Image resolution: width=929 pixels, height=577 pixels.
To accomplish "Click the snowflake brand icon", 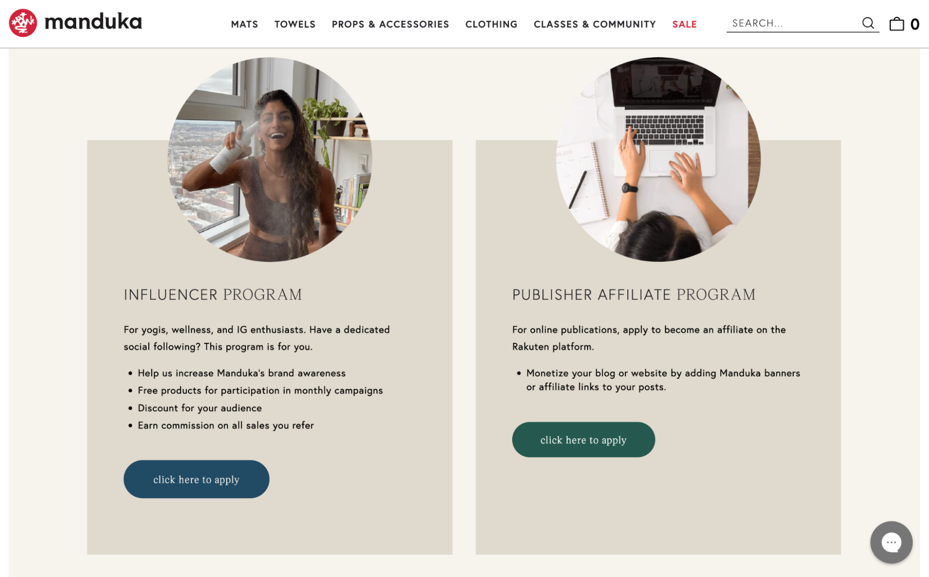I will 23,23.
